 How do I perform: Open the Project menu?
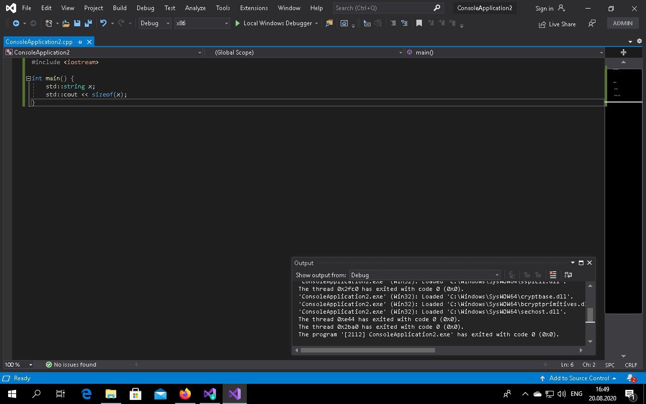(93, 8)
